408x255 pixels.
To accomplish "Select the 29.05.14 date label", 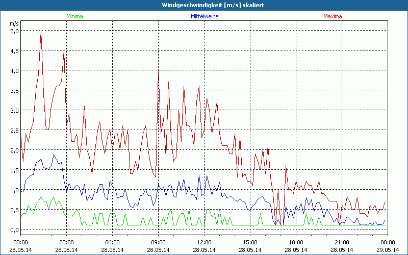I will [388, 250].
